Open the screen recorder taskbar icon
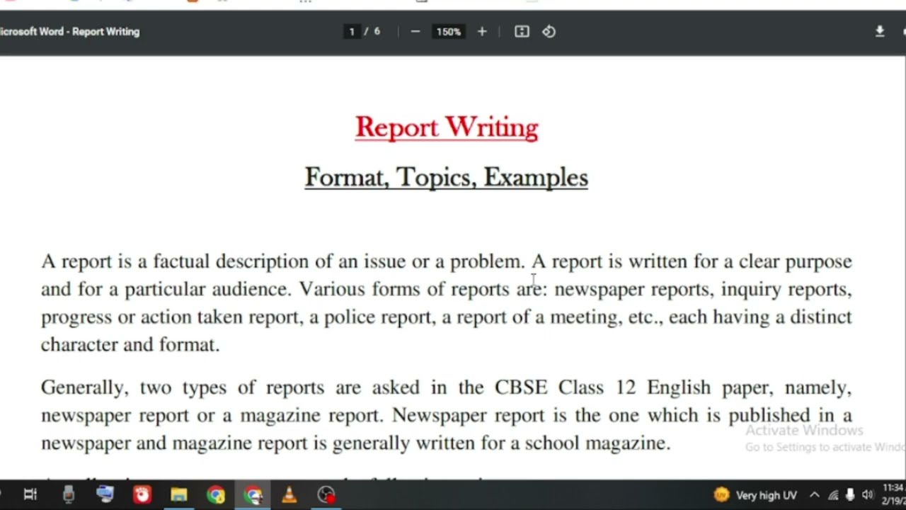906x510 pixels. 326,495
